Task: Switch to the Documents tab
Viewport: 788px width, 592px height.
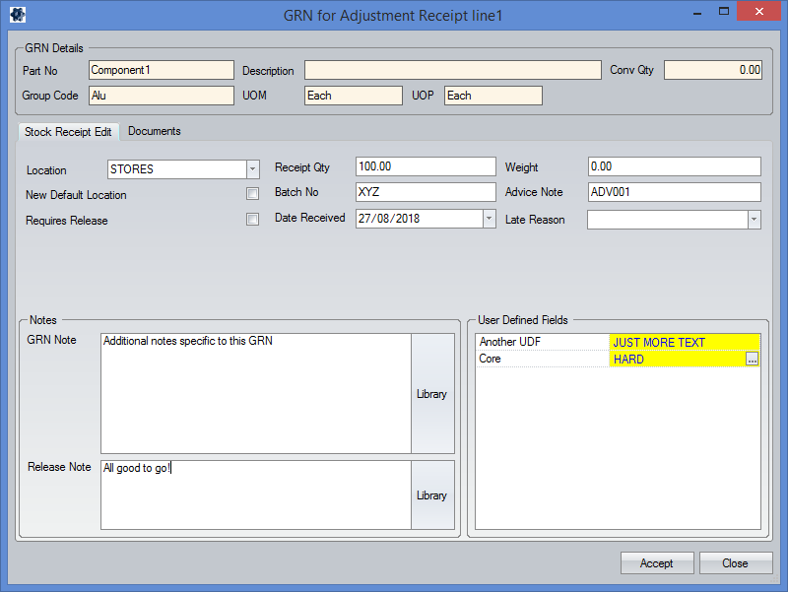Action: coord(155,131)
